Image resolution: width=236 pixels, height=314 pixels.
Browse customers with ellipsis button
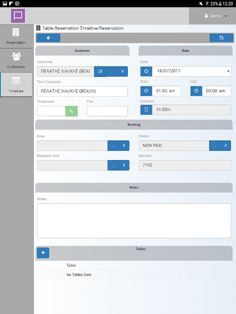point(112,71)
